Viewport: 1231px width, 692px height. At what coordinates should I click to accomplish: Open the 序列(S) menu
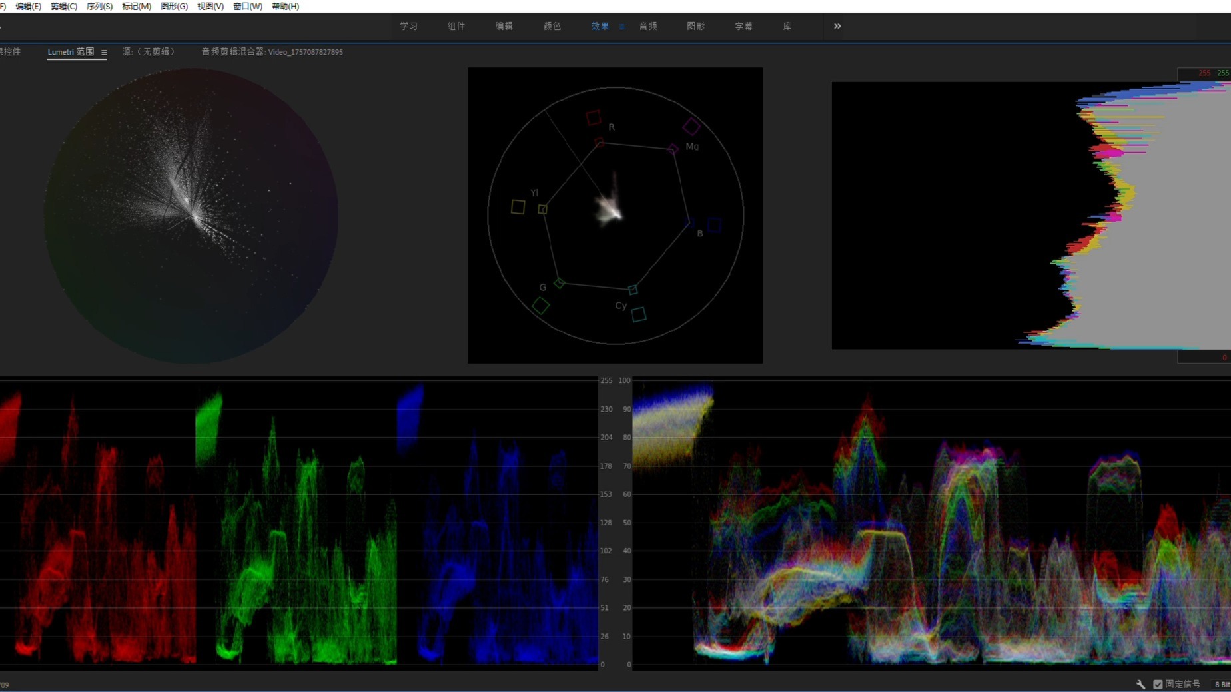(100, 6)
